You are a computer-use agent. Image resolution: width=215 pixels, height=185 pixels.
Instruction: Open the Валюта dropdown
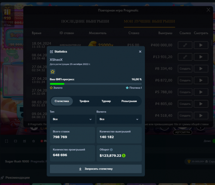coord(119,119)
